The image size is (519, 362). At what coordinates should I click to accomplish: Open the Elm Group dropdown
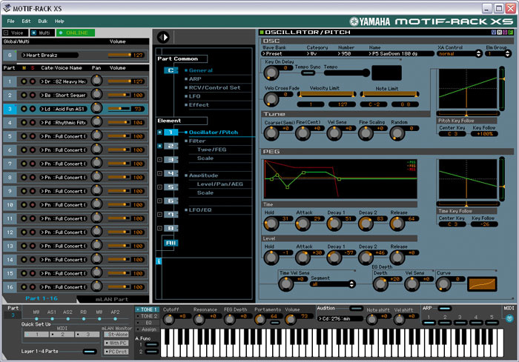click(498, 53)
